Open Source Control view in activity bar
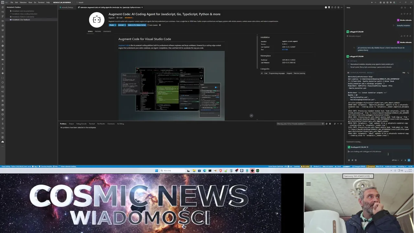This screenshot has width=414, height=233. [x=3, y=16]
